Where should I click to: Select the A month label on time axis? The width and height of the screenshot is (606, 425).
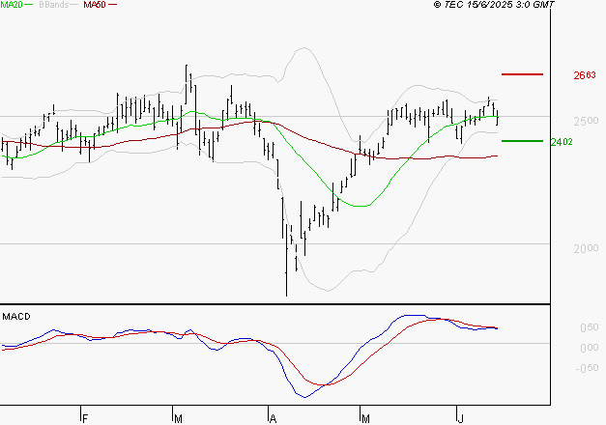(x=274, y=418)
